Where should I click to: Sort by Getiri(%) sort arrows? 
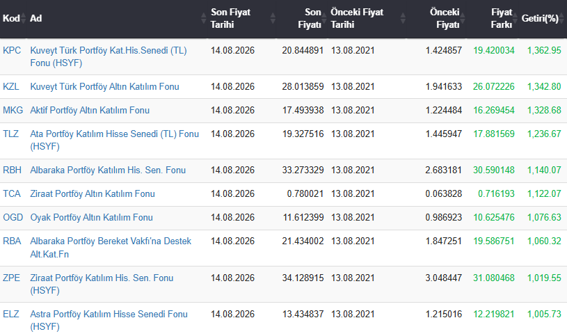click(563, 18)
